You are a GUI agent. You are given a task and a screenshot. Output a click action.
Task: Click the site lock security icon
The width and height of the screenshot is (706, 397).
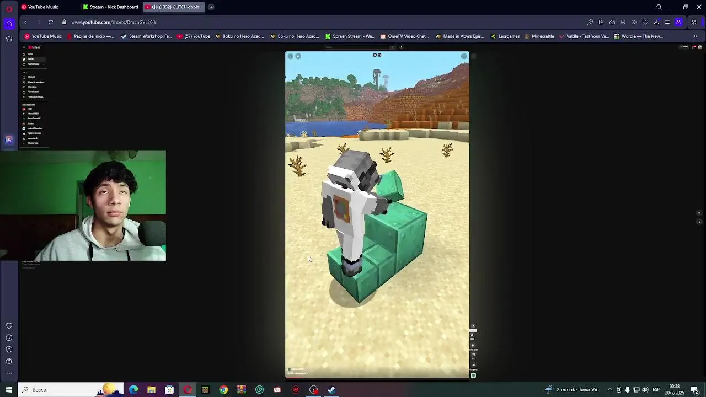coord(65,22)
